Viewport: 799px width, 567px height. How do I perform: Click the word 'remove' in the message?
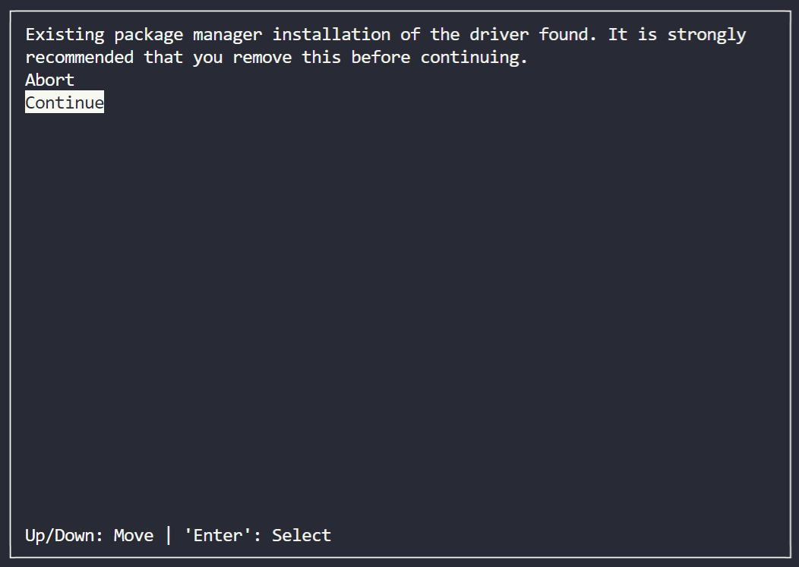click(x=263, y=57)
